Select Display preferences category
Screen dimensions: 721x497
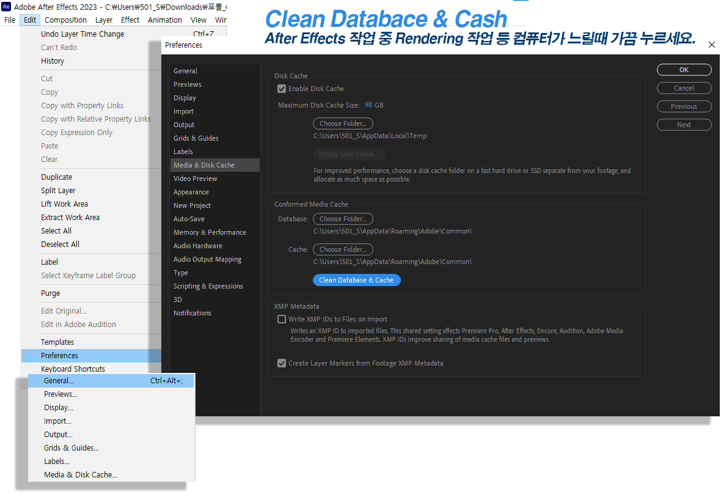click(214, 98)
